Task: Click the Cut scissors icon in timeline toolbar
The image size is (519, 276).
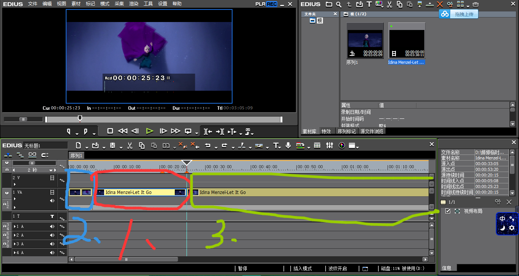Action: click(x=130, y=145)
